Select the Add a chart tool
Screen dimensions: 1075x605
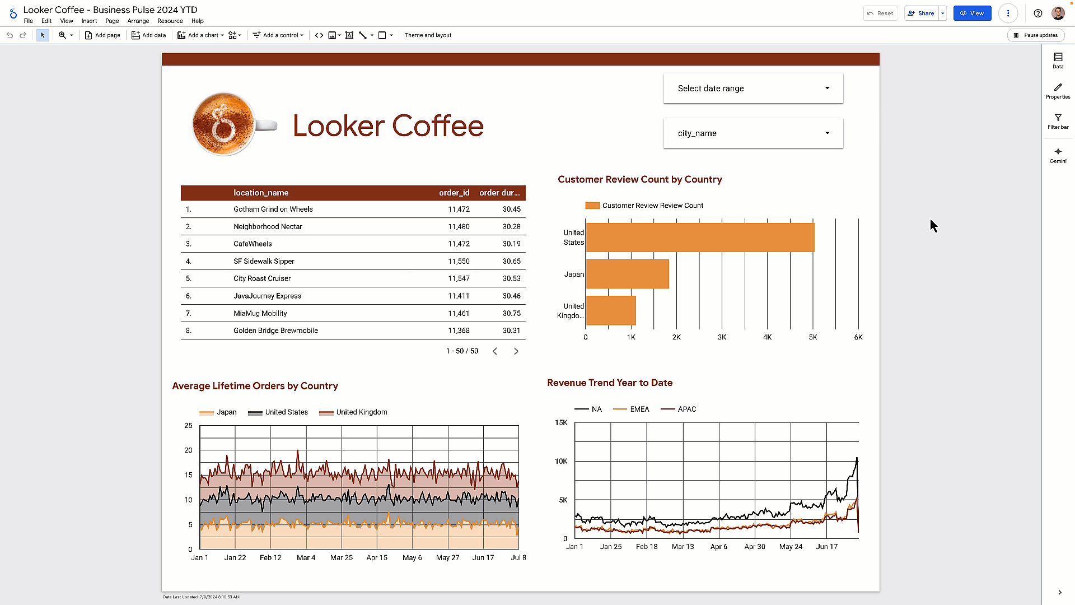(x=200, y=35)
